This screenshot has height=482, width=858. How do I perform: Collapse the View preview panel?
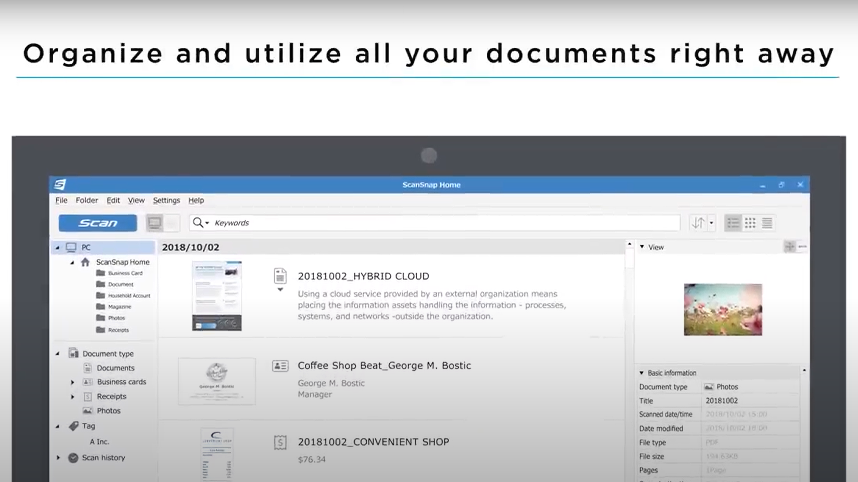(x=642, y=247)
